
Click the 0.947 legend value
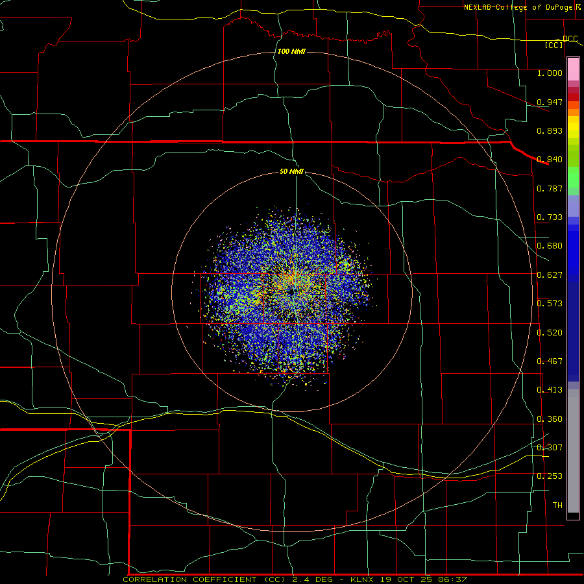pos(550,102)
